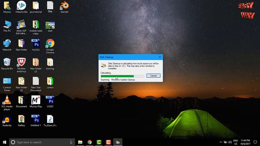Open File Explorer from the taskbar
The image size is (260, 146).
(x=80, y=142)
